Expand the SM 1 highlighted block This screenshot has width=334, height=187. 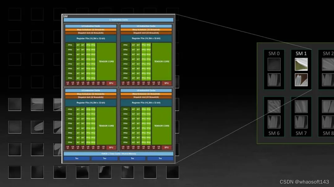[x=301, y=68]
